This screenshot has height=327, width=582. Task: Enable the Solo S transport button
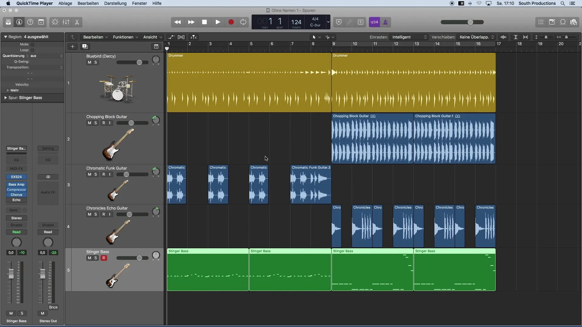[x=360, y=22]
